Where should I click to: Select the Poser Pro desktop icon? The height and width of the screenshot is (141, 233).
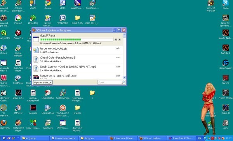pyautogui.click(x=18, y=35)
